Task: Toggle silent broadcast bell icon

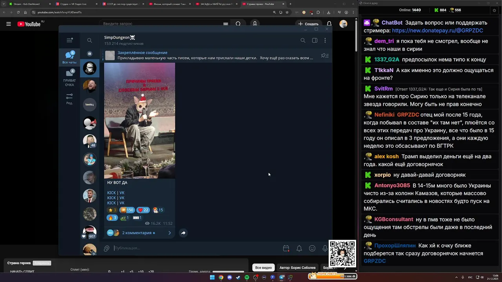Action: tap(299, 248)
